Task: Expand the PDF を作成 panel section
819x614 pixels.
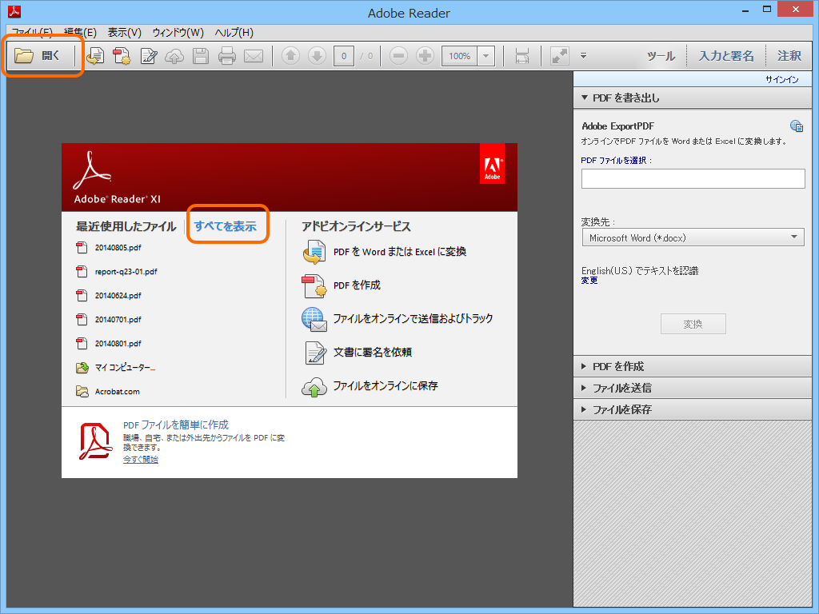Action: coord(693,366)
